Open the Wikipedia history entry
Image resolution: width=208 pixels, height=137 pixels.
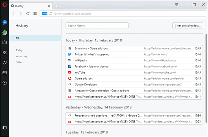click(x=134, y=60)
